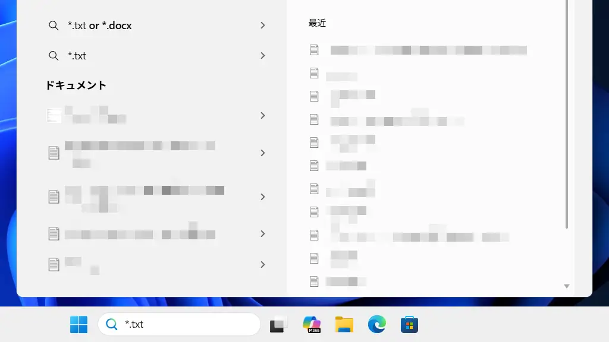Click the magnifier icon beside *.txt or *.docx
This screenshot has height=342, width=609.
pos(54,25)
